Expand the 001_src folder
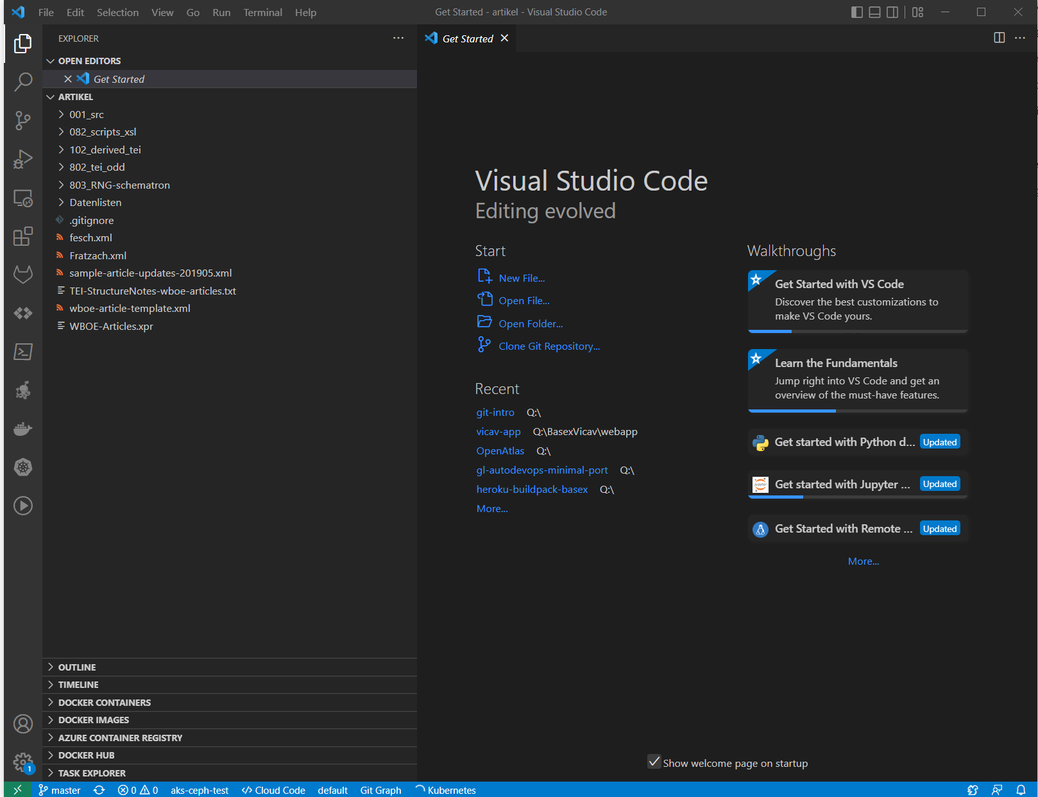The height and width of the screenshot is (797, 1038). tap(230, 114)
